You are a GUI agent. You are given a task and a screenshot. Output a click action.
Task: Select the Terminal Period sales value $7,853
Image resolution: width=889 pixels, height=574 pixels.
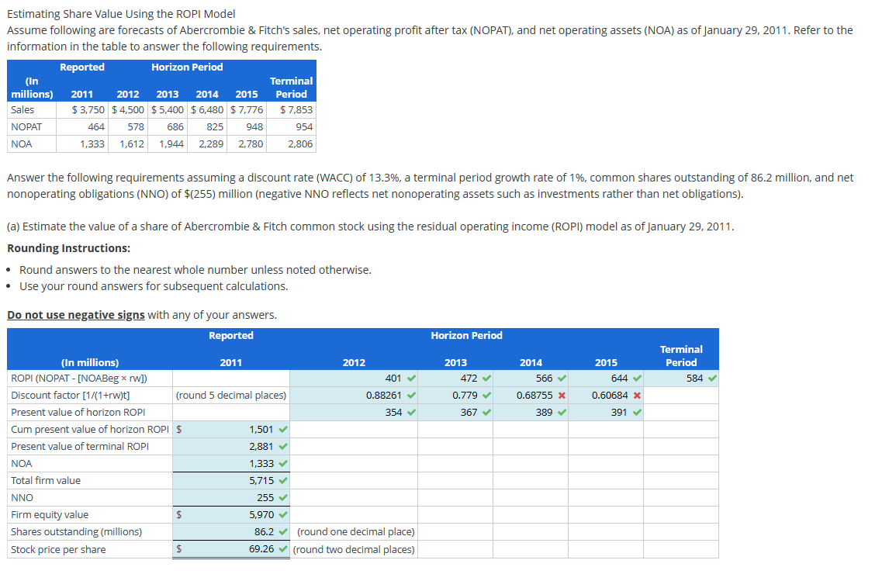point(291,109)
